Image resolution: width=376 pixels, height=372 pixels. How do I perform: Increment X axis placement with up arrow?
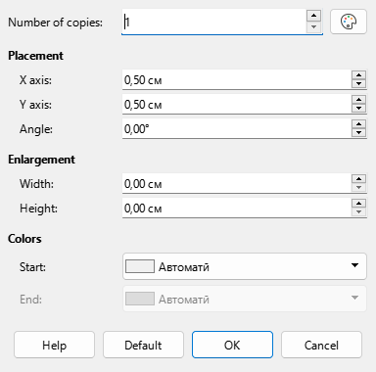click(359, 75)
